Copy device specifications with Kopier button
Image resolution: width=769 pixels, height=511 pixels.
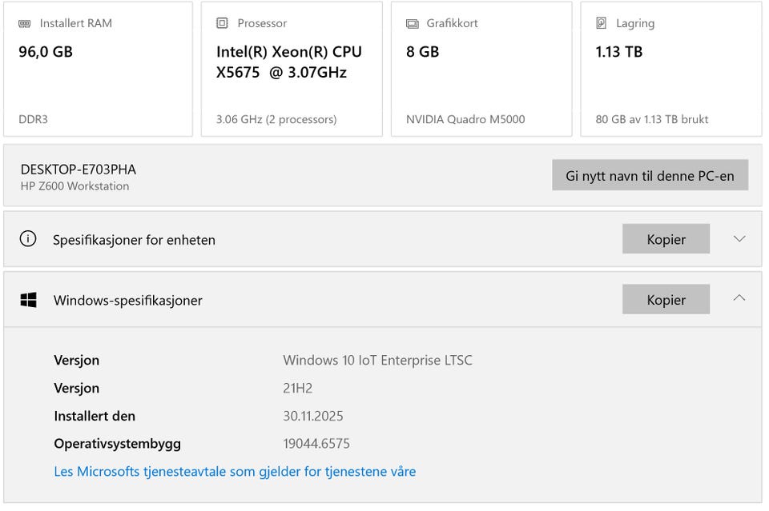pyautogui.click(x=666, y=239)
